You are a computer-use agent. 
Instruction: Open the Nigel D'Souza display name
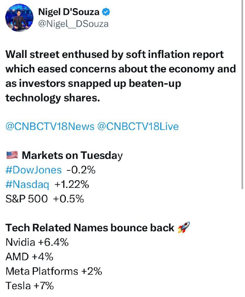[69, 12]
